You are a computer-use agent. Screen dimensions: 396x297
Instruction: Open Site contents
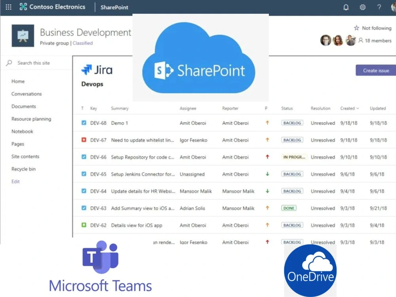tap(25, 156)
